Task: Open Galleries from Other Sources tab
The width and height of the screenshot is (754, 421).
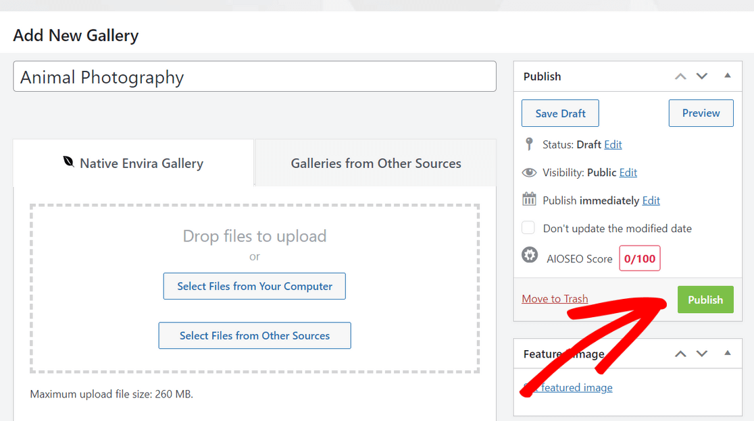Action: tap(376, 163)
